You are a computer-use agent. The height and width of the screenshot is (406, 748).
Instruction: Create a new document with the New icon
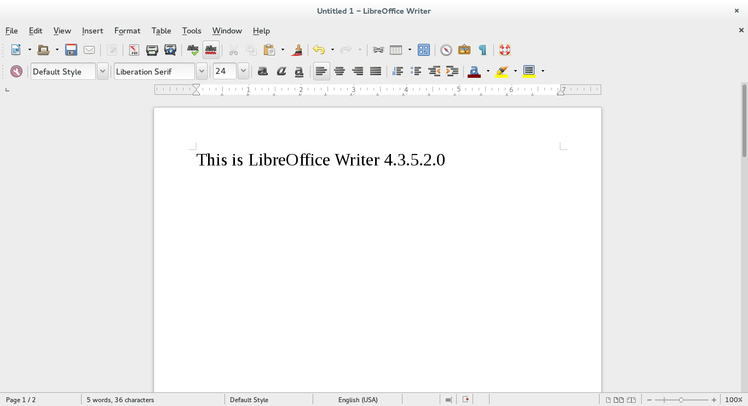pos(16,50)
